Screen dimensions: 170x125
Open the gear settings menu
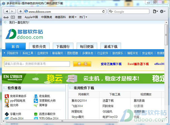click(x=163, y=11)
